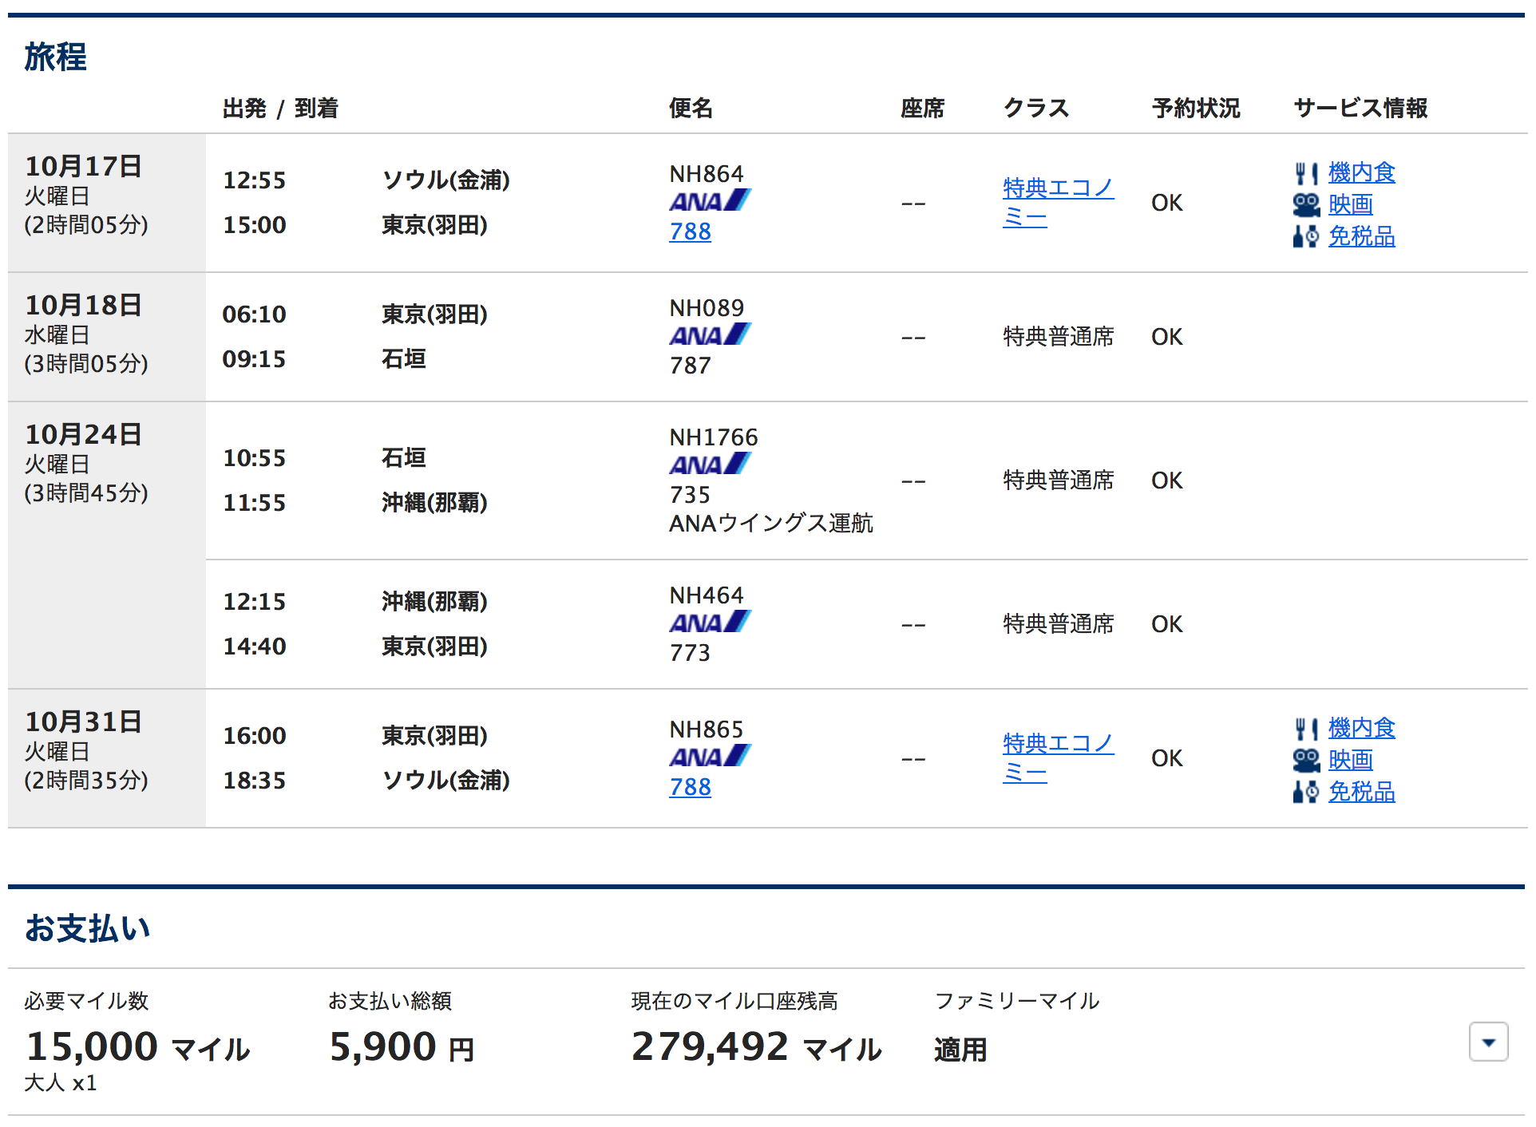Click duty-free icon for NH864 flight
The width and height of the screenshot is (1536, 1127).
click(1305, 237)
